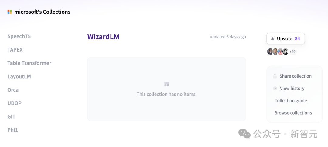
Task: Open the WizardLM collection title
Action: 103,37
